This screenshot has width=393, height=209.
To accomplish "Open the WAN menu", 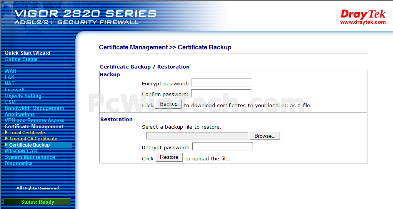I will tap(10, 71).
